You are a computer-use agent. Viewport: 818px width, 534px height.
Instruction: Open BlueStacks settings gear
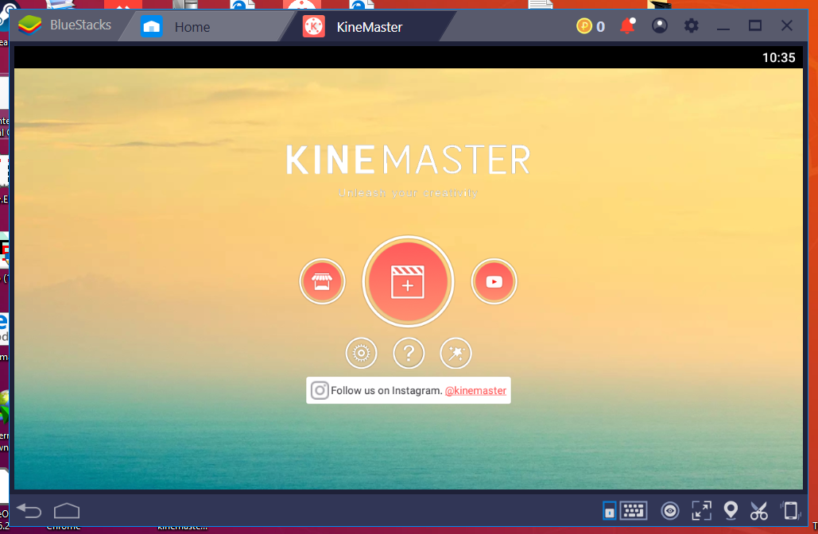(692, 25)
